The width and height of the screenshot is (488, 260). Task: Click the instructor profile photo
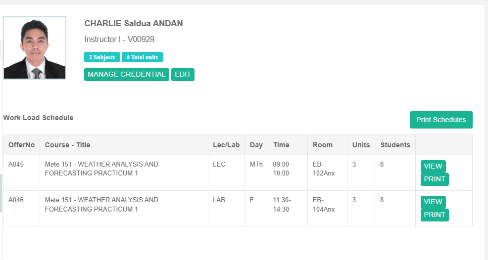coord(35,48)
